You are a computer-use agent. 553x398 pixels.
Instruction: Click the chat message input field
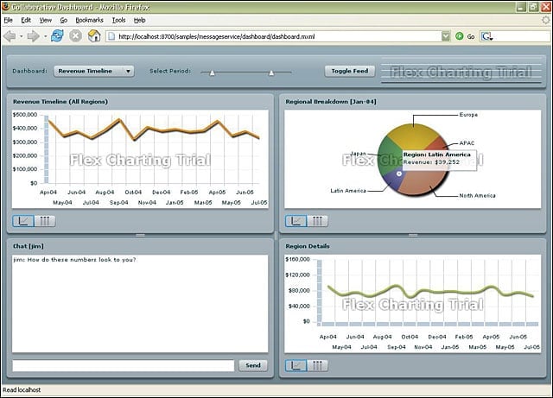click(123, 365)
